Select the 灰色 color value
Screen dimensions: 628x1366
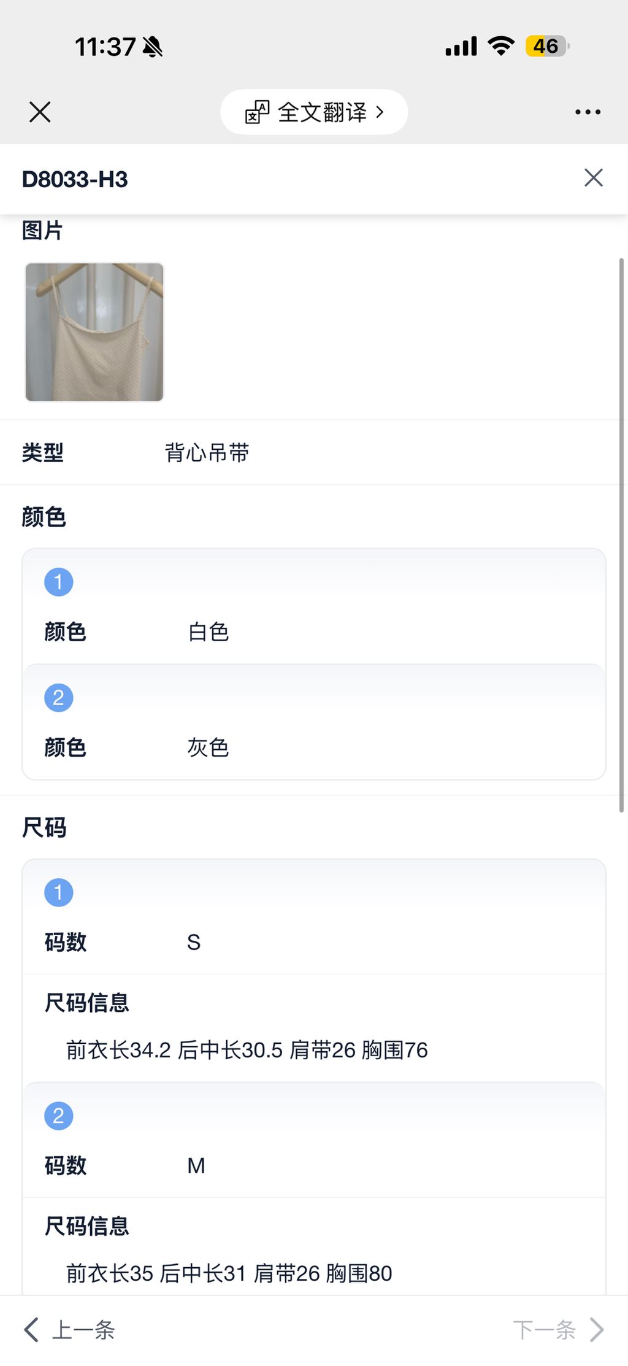[209, 748]
